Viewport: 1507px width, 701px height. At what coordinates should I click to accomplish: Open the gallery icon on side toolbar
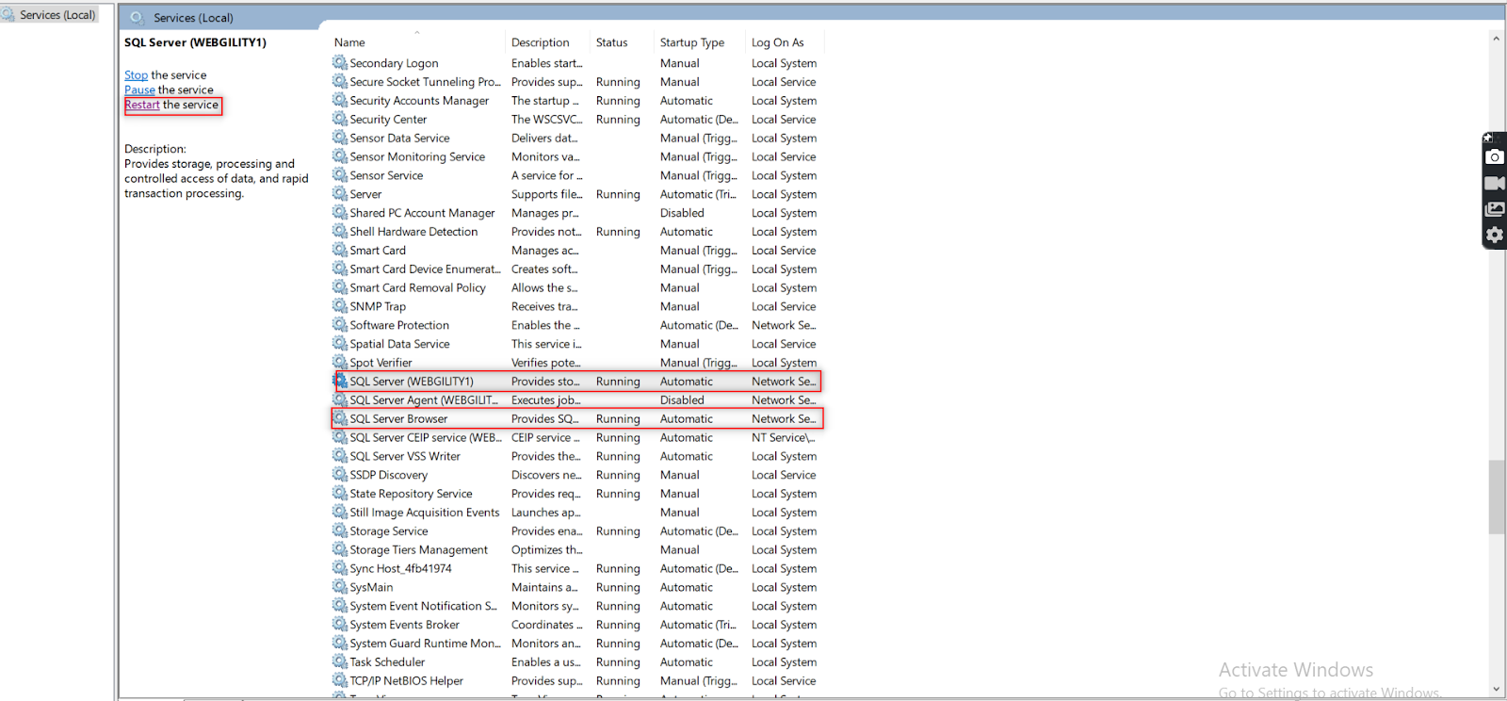1495,209
